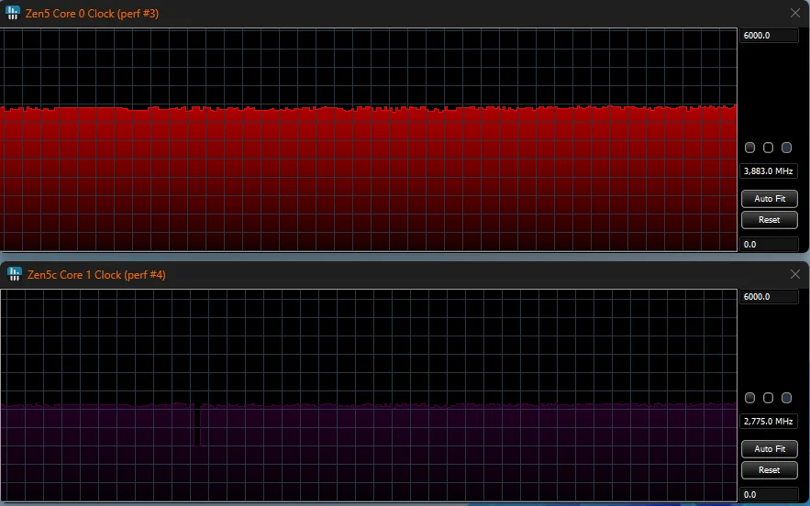Edit the 6000.0 max value of Core 1 graph
This screenshot has width=810, height=506.
click(769, 297)
